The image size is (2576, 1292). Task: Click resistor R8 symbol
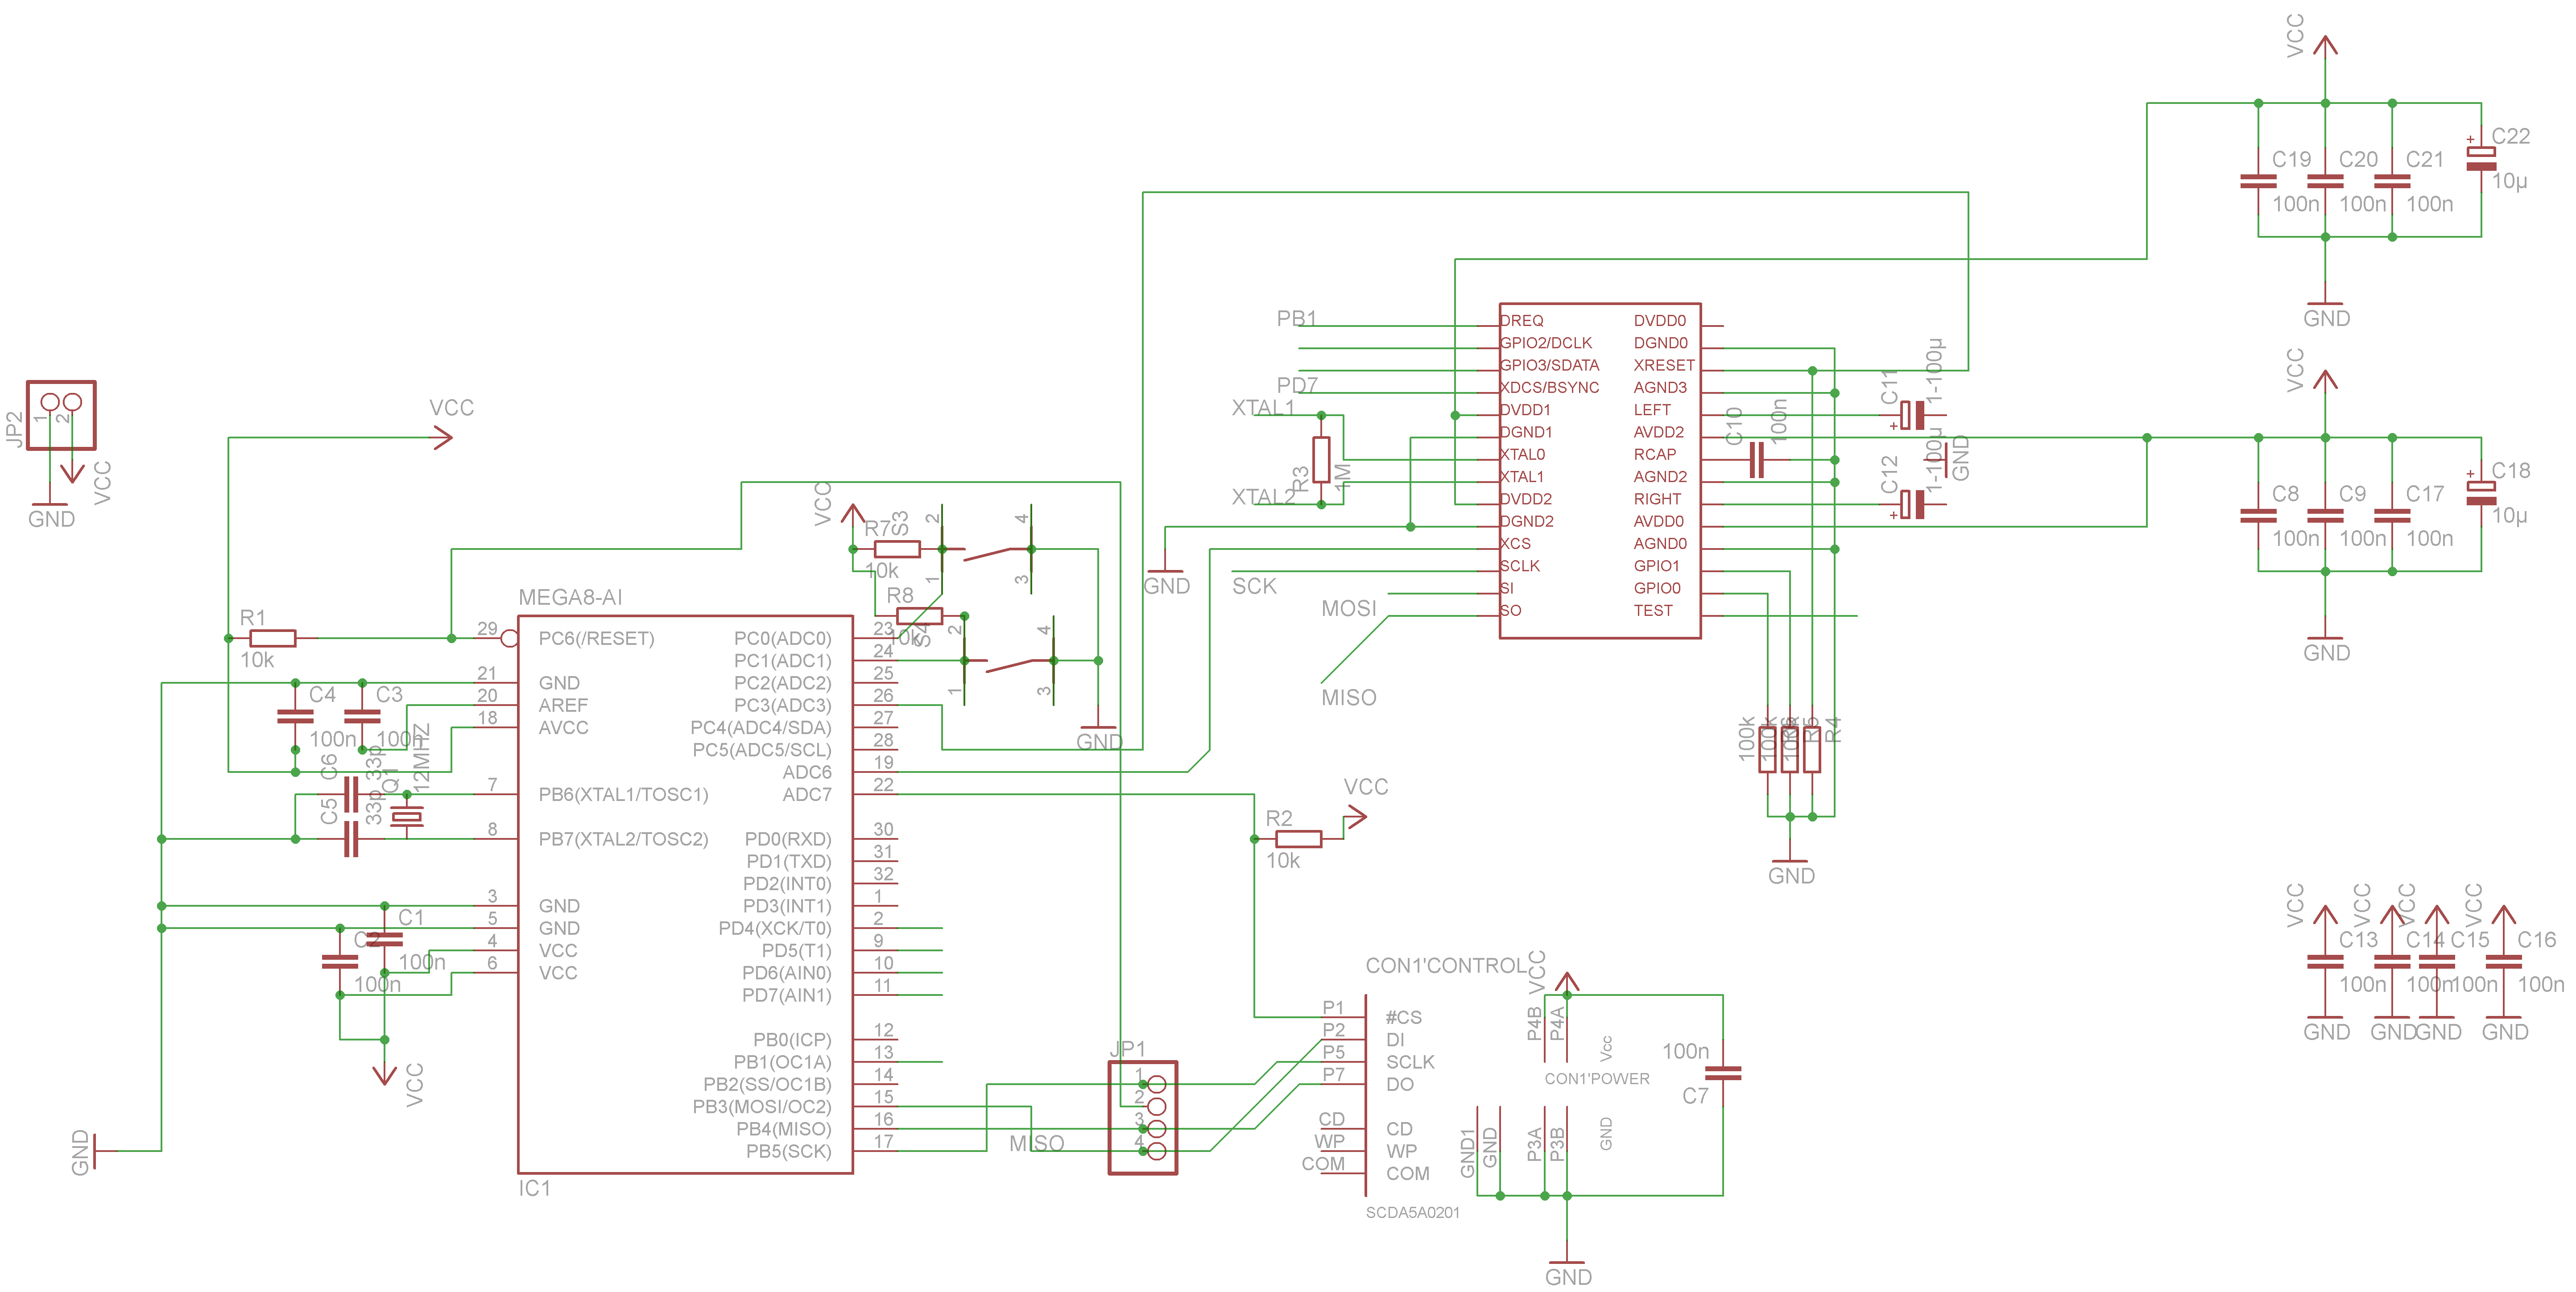[919, 616]
